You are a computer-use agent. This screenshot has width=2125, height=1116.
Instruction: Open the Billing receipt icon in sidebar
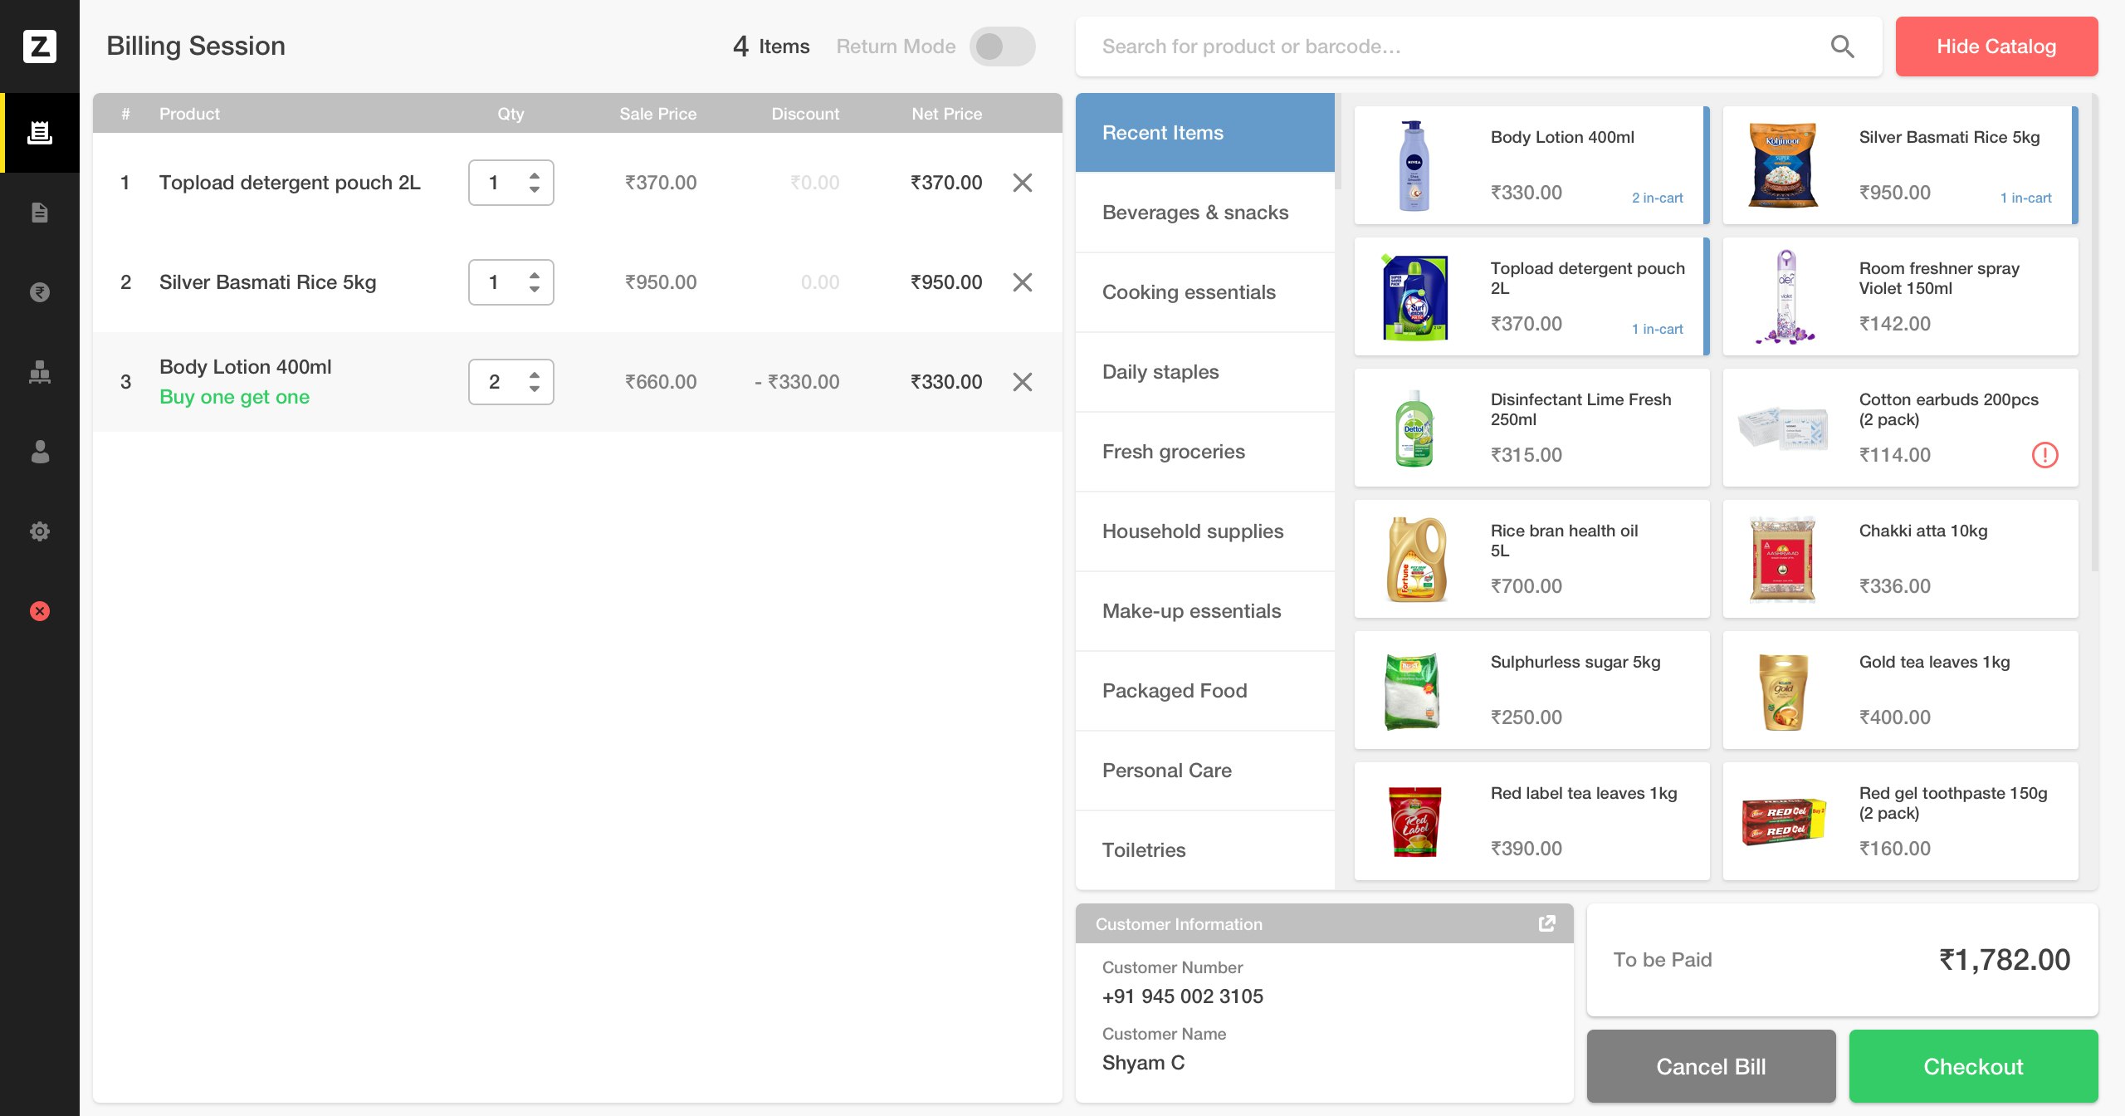(40, 132)
